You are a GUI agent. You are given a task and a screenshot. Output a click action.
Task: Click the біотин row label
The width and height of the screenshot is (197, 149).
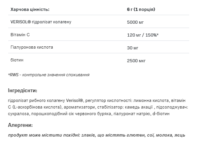coord(17,60)
